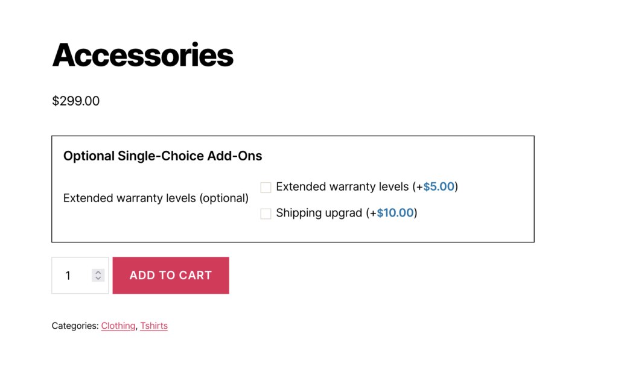Click the '(optional)' word in the warranty label
The height and width of the screenshot is (386, 618).
coord(224,198)
